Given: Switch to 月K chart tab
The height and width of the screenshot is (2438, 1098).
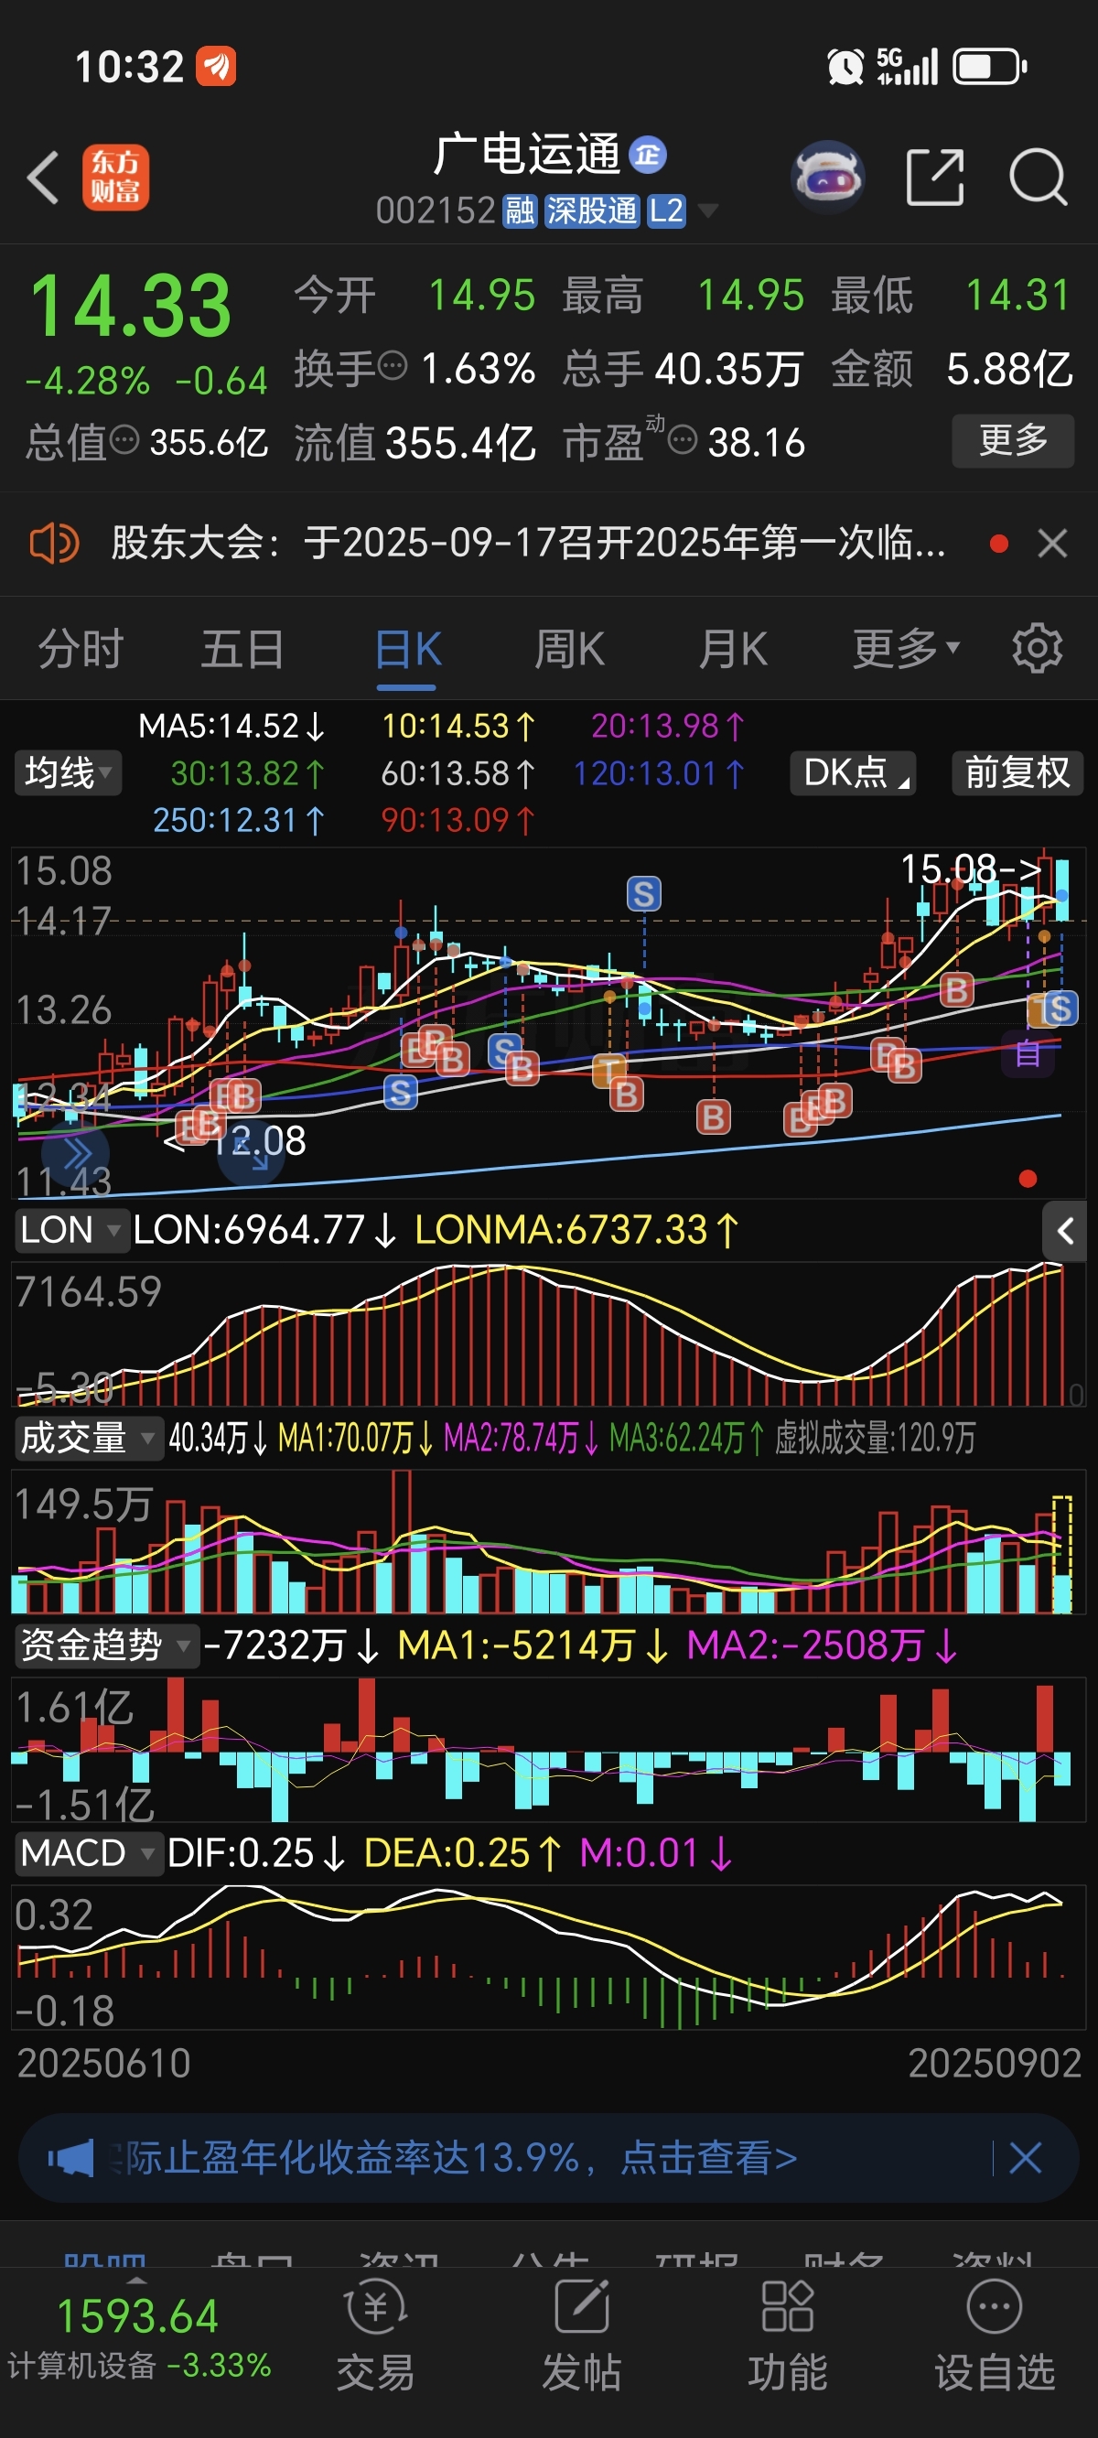Looking at the screenshot, I should tap(733, 650).
